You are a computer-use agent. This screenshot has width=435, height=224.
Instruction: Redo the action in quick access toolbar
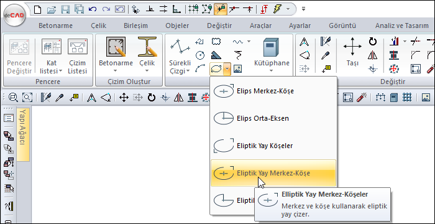(106, 9)
